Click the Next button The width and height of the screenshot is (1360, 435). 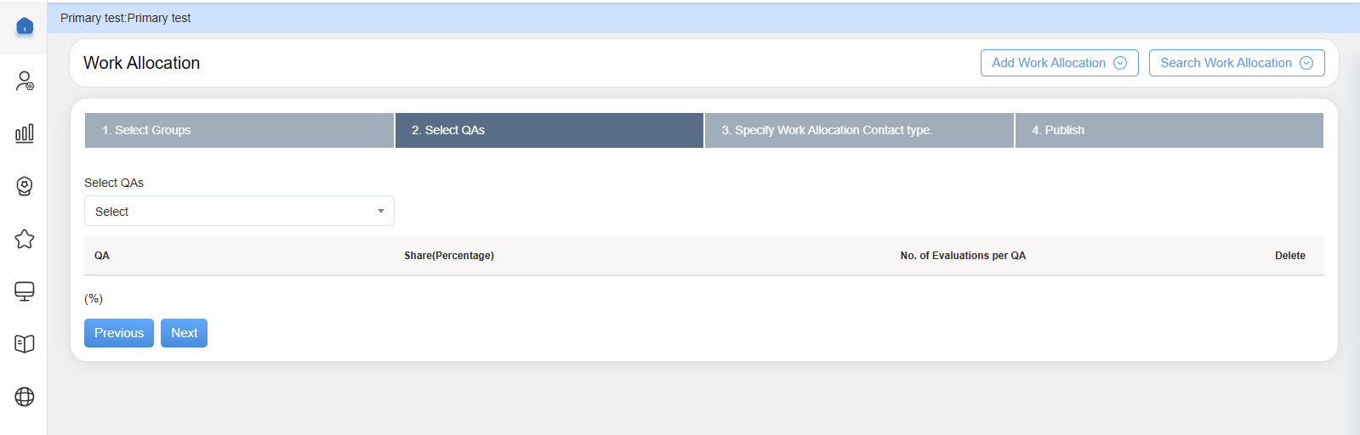(184, 333)
